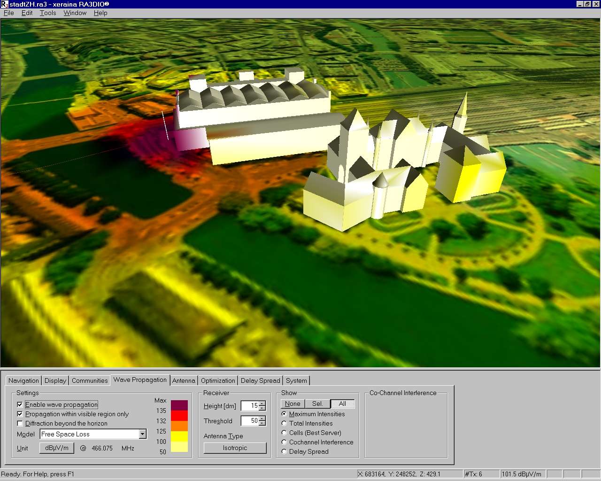The image size is (601, 481).
Task: Switch to the Antenna tab
Action: point(184,380)
